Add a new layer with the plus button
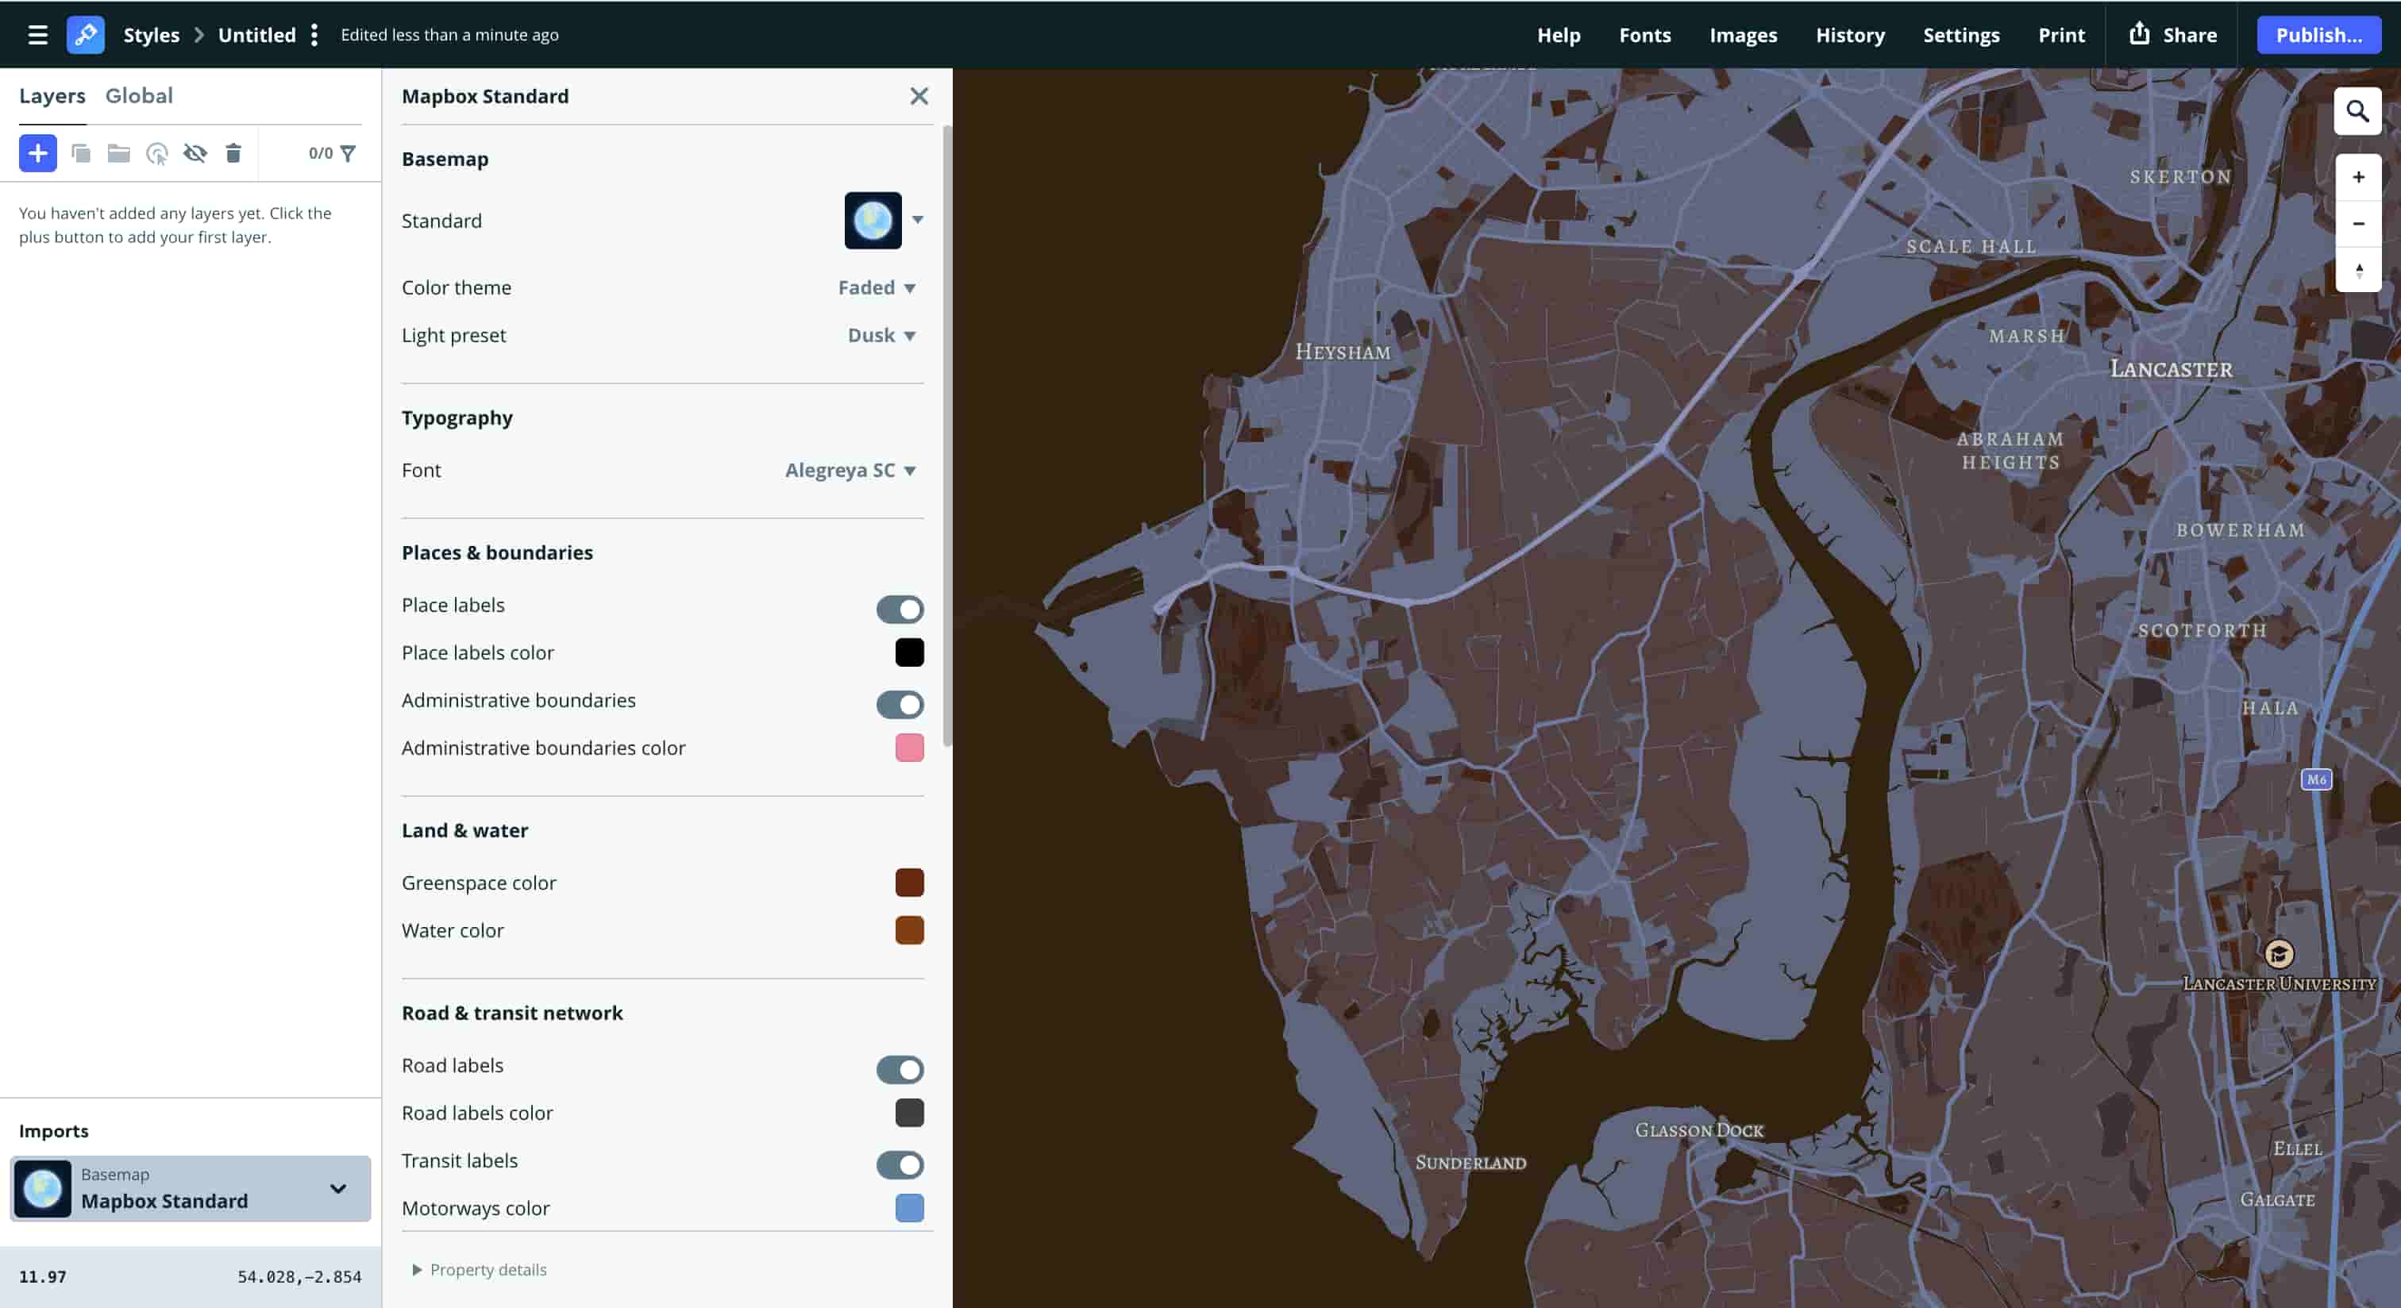 pos(37,153)
